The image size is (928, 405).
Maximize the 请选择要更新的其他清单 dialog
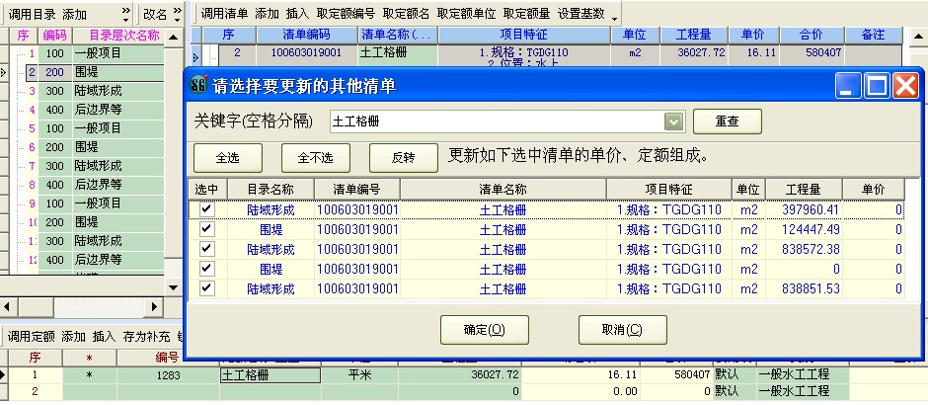(878, 87)
